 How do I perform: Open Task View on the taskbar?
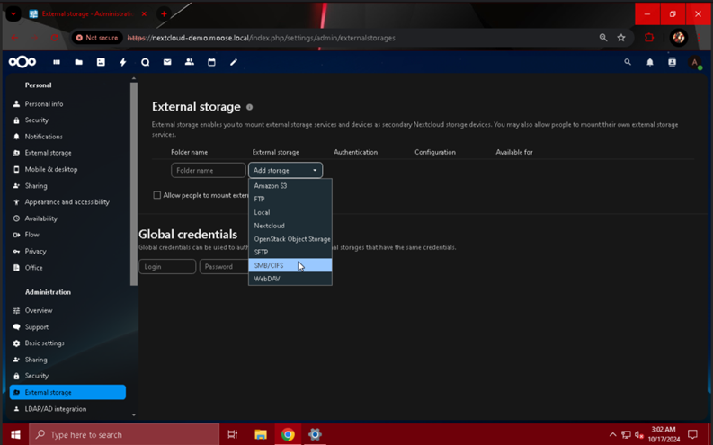pos(233,434)
